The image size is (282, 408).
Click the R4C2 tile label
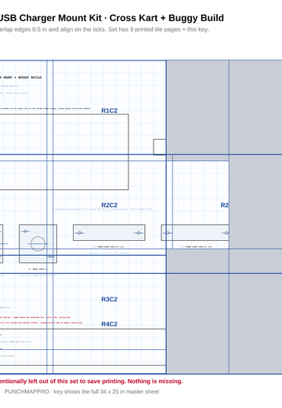[110, 324]
